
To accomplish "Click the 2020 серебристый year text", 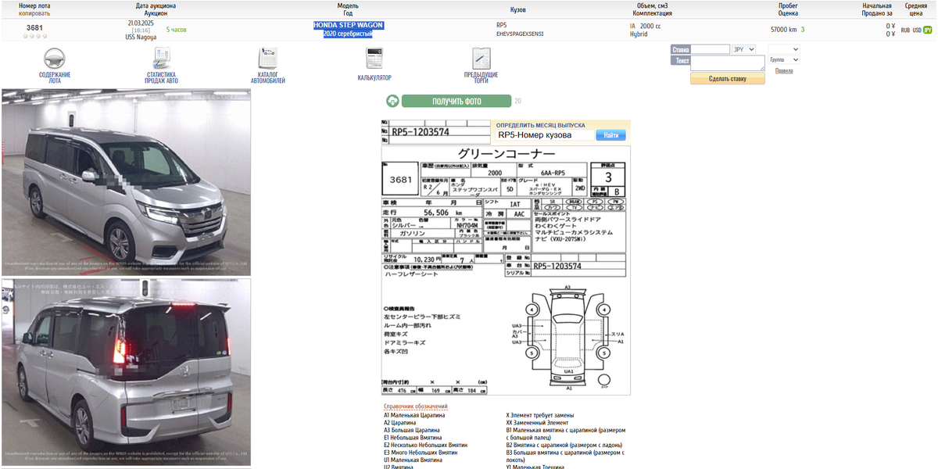I will [348, 34].
